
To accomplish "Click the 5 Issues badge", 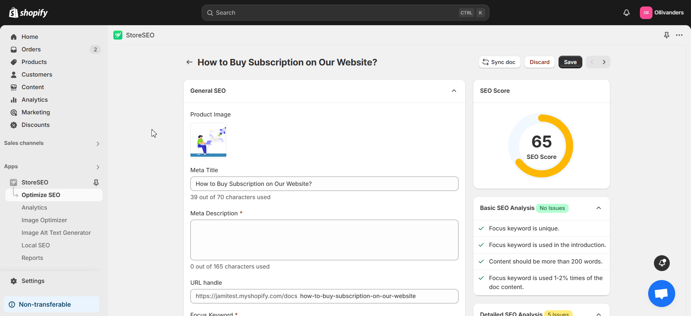I will pos(558,314).
